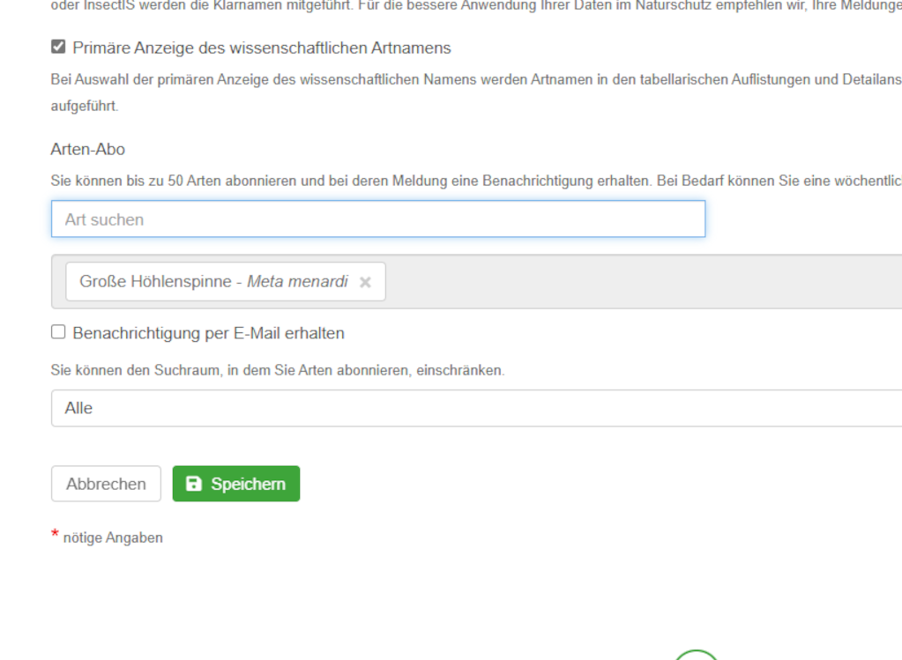Image resolution: width=902 pixels, height=660 pixels.
Task: Focus the Art suchen search field
Action: (x=378, y=219)
